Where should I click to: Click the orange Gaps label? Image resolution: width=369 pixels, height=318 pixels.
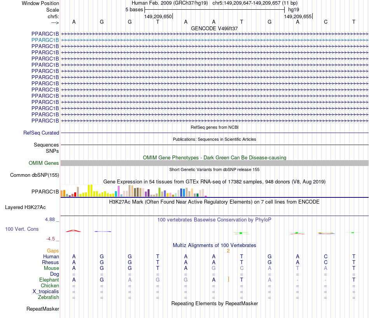coord(53,251)
